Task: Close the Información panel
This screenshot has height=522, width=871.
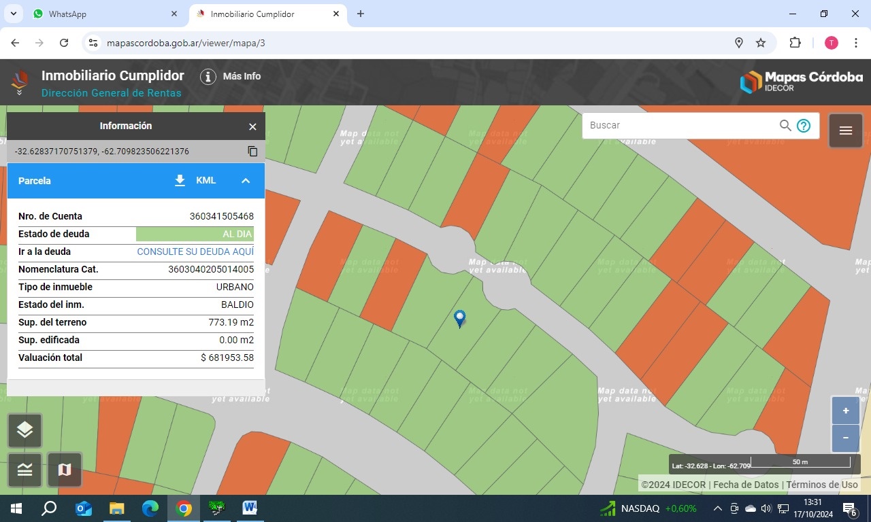Action: tap(252, 126)
